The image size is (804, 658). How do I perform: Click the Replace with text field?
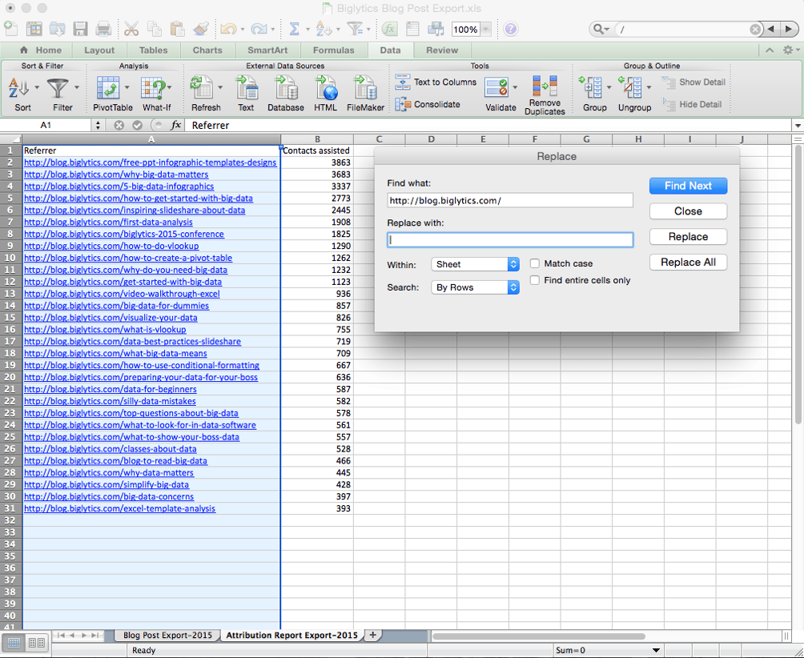tap(509, 239)
